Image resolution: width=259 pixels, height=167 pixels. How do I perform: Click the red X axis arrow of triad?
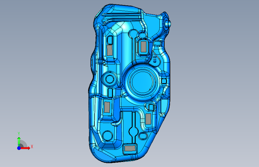pos(25,148)
